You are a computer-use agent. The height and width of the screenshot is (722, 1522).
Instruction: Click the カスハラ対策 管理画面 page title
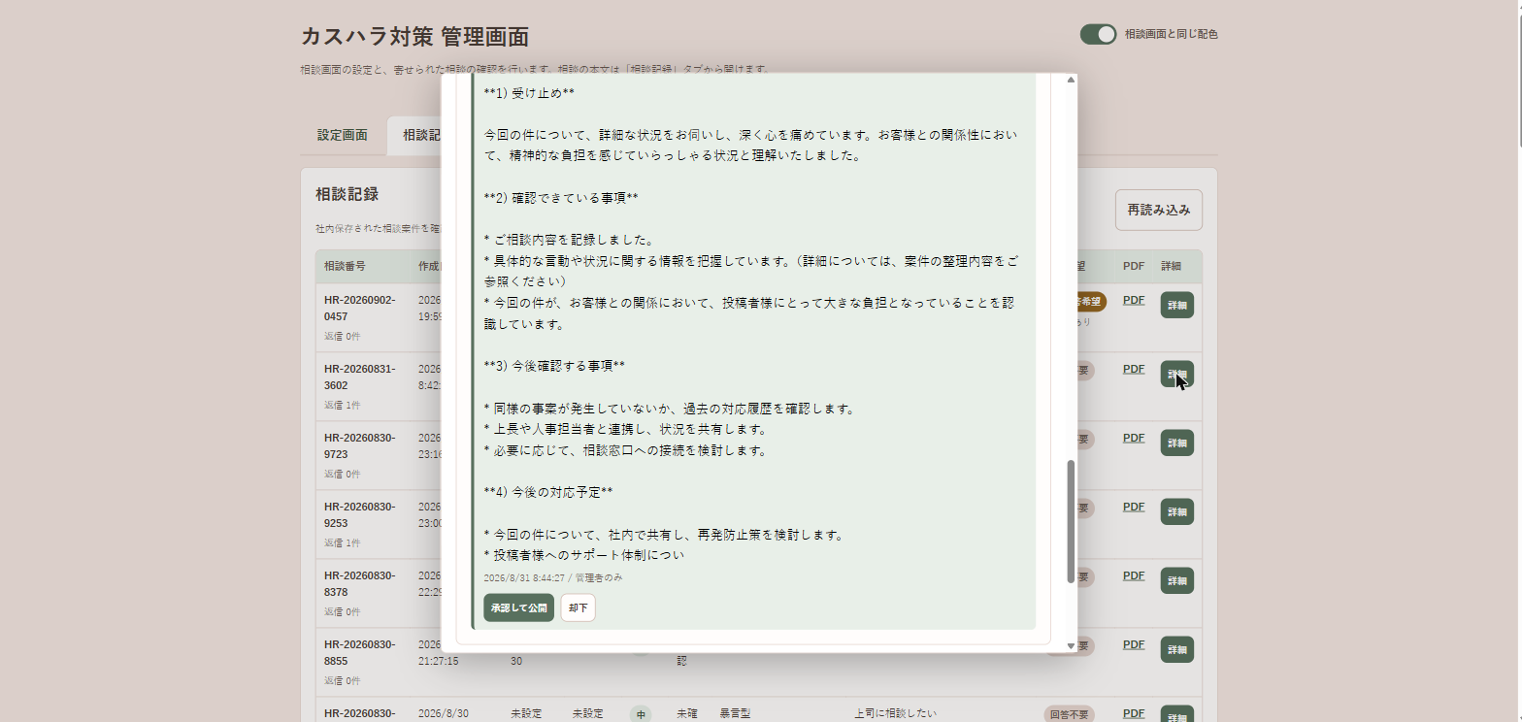coord(414,37)
